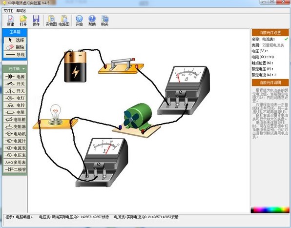291x228 pixels.
Task: Collapse the 当前元件说明 panel header
Action: coord(270,83)
